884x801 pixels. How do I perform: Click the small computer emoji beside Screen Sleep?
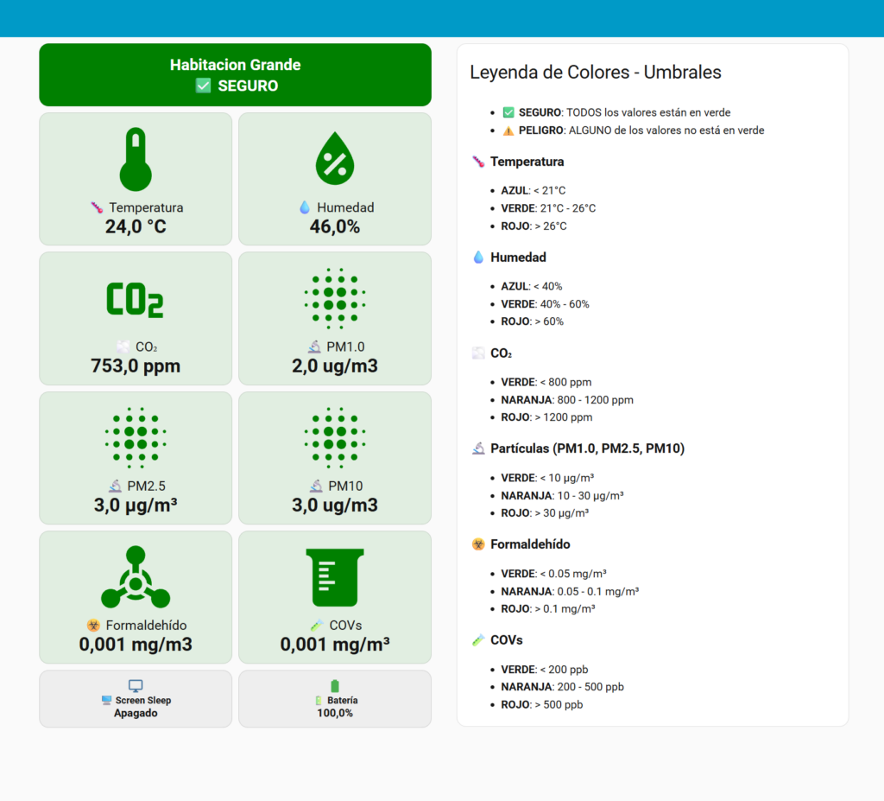pyautogui.click(x=106, y=701)
